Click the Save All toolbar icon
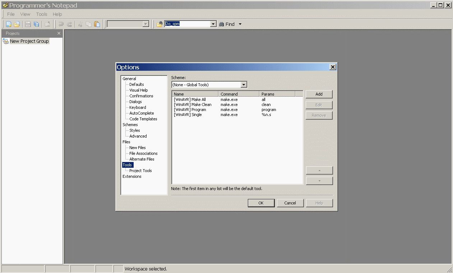 (36, 24)
